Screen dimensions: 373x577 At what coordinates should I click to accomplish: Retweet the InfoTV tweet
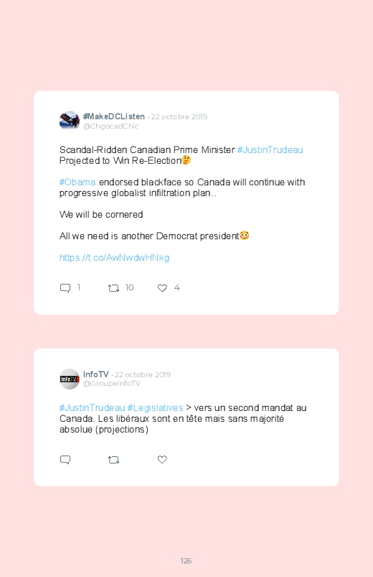tap(113, 460)
